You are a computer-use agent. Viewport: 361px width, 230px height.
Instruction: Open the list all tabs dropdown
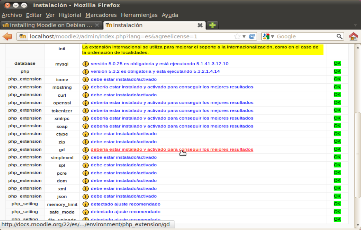coord(355,25)
